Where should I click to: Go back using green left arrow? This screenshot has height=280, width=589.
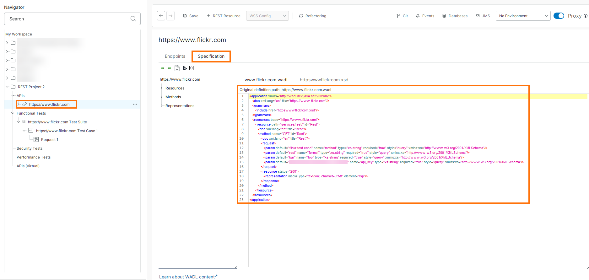pyautogui.click(x=163, y=68)
